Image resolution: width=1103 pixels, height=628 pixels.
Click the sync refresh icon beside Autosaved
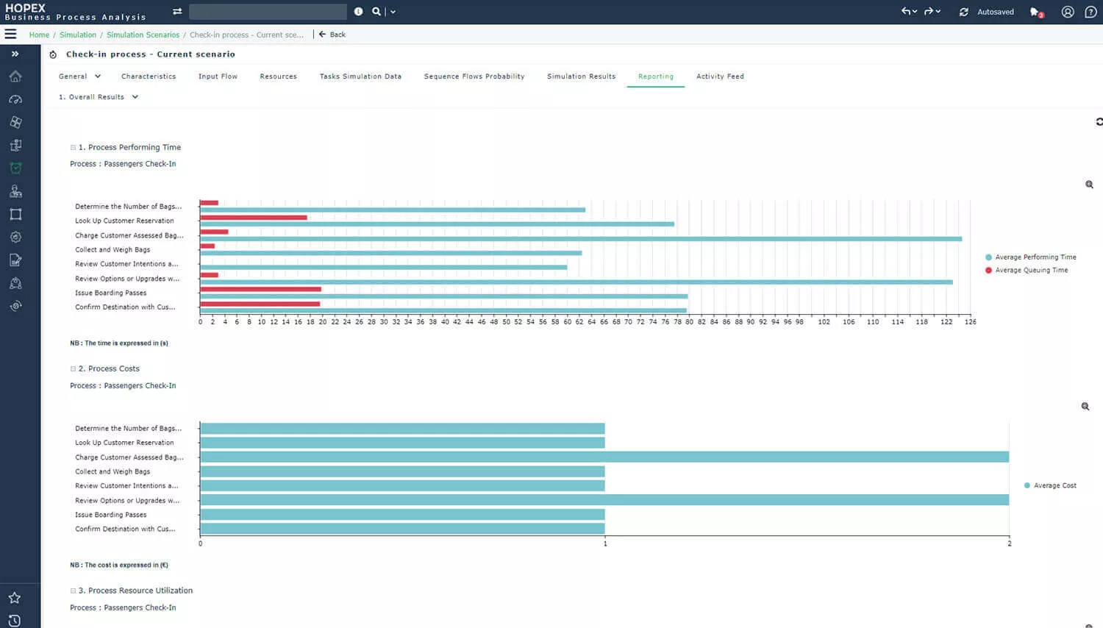click(963, 12)
